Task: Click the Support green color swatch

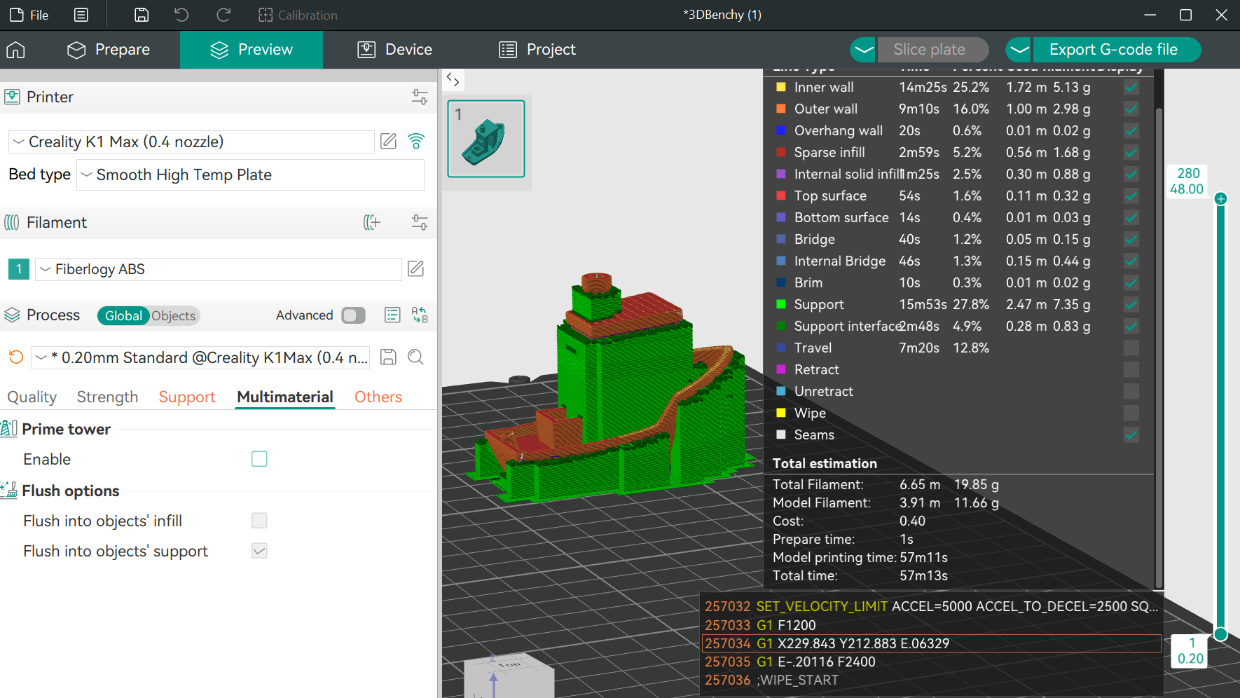Action: 781,305
